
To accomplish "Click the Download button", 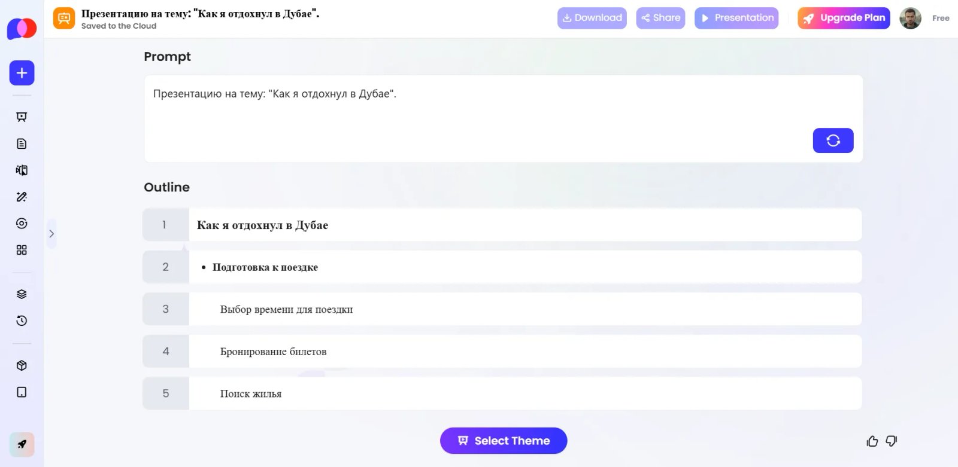I will pos(592,18).
